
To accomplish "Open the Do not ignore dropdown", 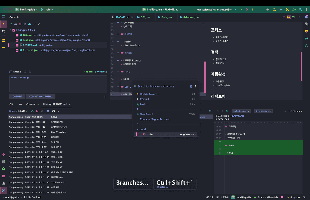I will [x=263, y=111].
